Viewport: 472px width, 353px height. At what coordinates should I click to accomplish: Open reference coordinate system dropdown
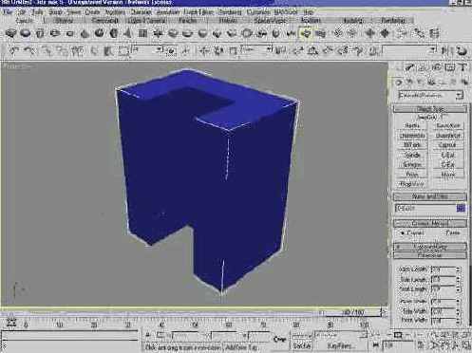[255, 49]
